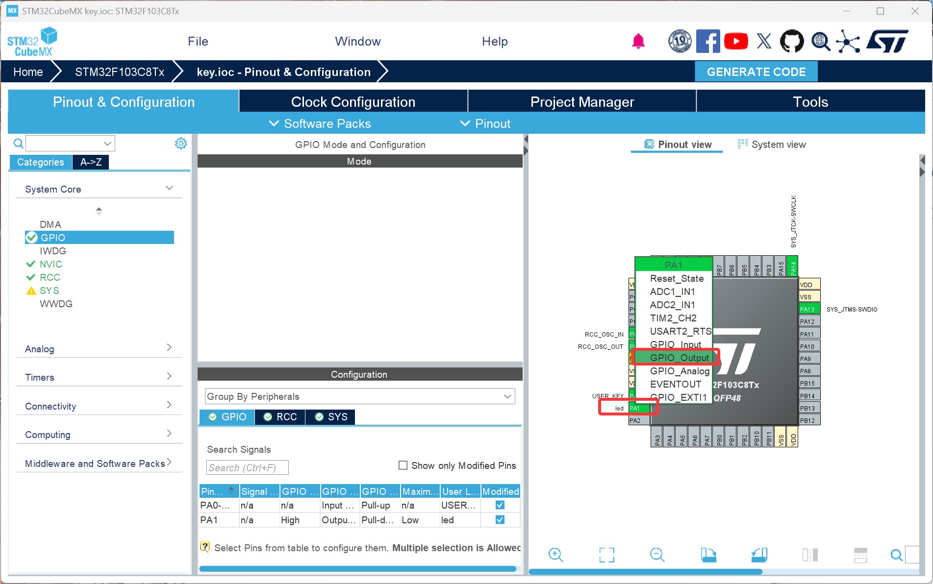Click the globe search icon in header

(820, 41)
